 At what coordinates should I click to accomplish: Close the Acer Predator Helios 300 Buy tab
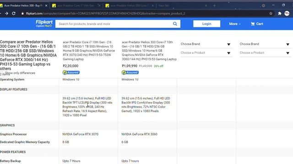pos(46,5)
